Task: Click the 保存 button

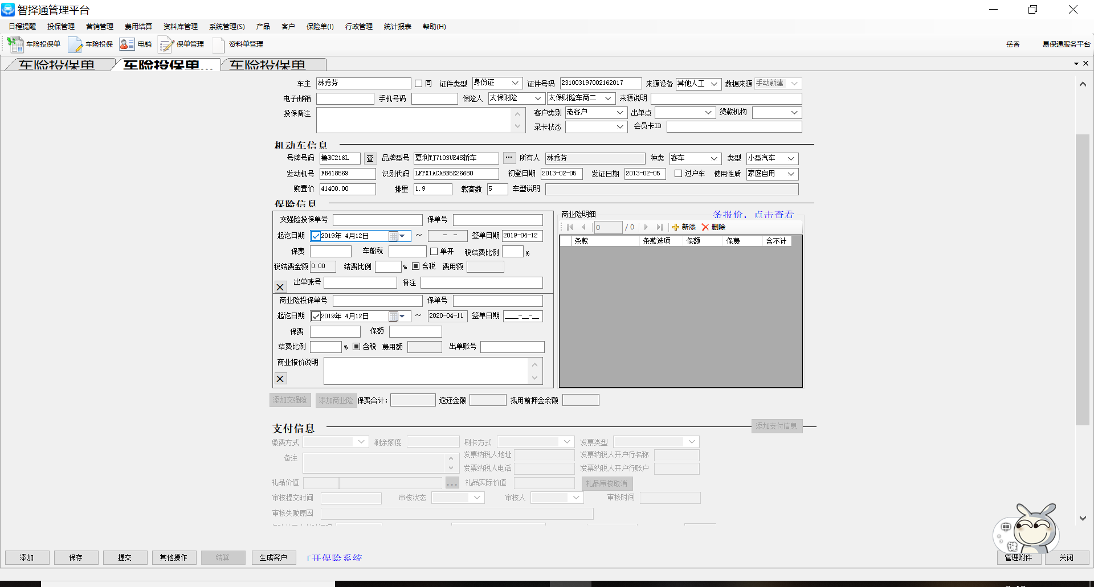Action: (x=76, y=557)
